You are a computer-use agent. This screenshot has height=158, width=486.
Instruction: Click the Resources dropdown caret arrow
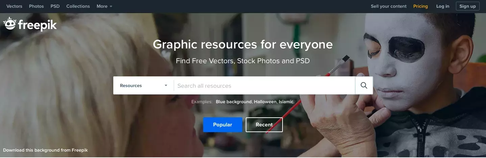166,85
